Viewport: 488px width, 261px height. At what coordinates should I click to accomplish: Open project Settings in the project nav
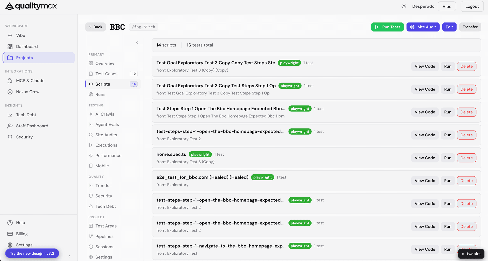(x=113, y=257)
